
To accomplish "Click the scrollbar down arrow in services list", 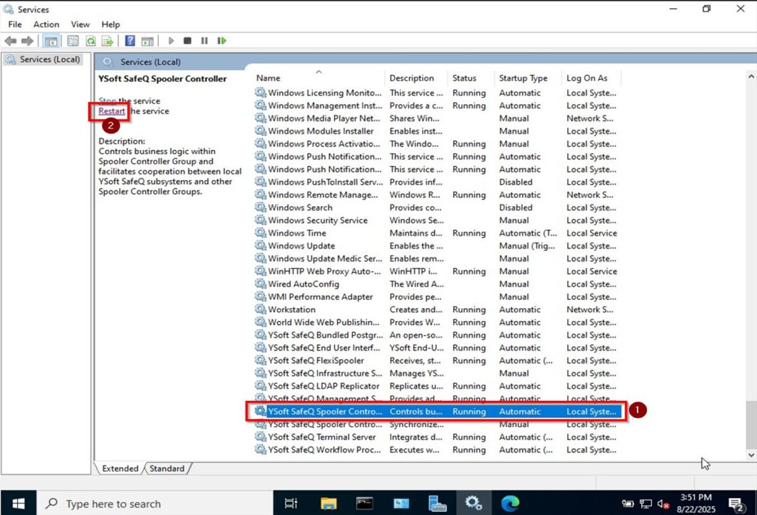I will [751, 454].
